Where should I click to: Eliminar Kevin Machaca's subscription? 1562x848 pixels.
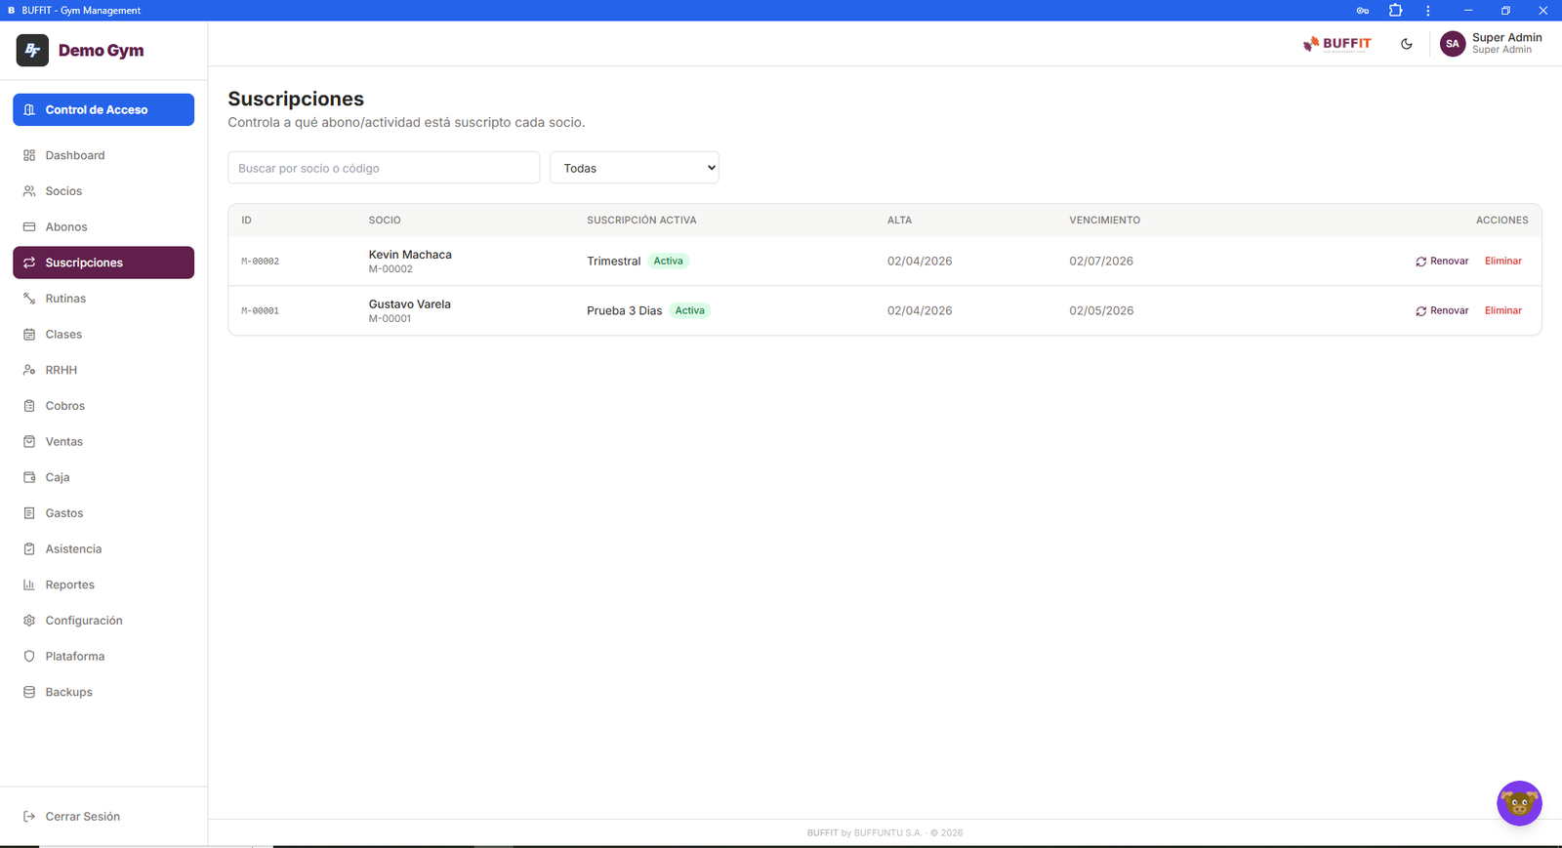coord(1503,262)
